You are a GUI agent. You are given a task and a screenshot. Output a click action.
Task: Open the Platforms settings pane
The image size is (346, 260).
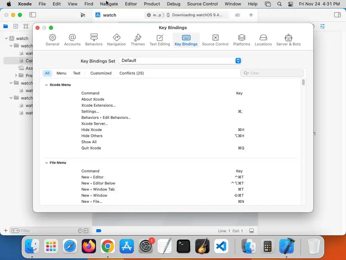coord(242,40)
